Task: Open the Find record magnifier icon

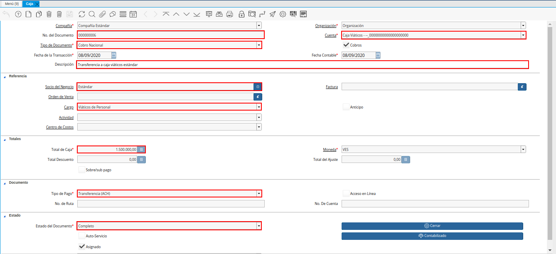Action: point(92,14)
